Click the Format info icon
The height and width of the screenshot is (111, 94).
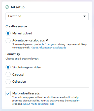(18, 54)
